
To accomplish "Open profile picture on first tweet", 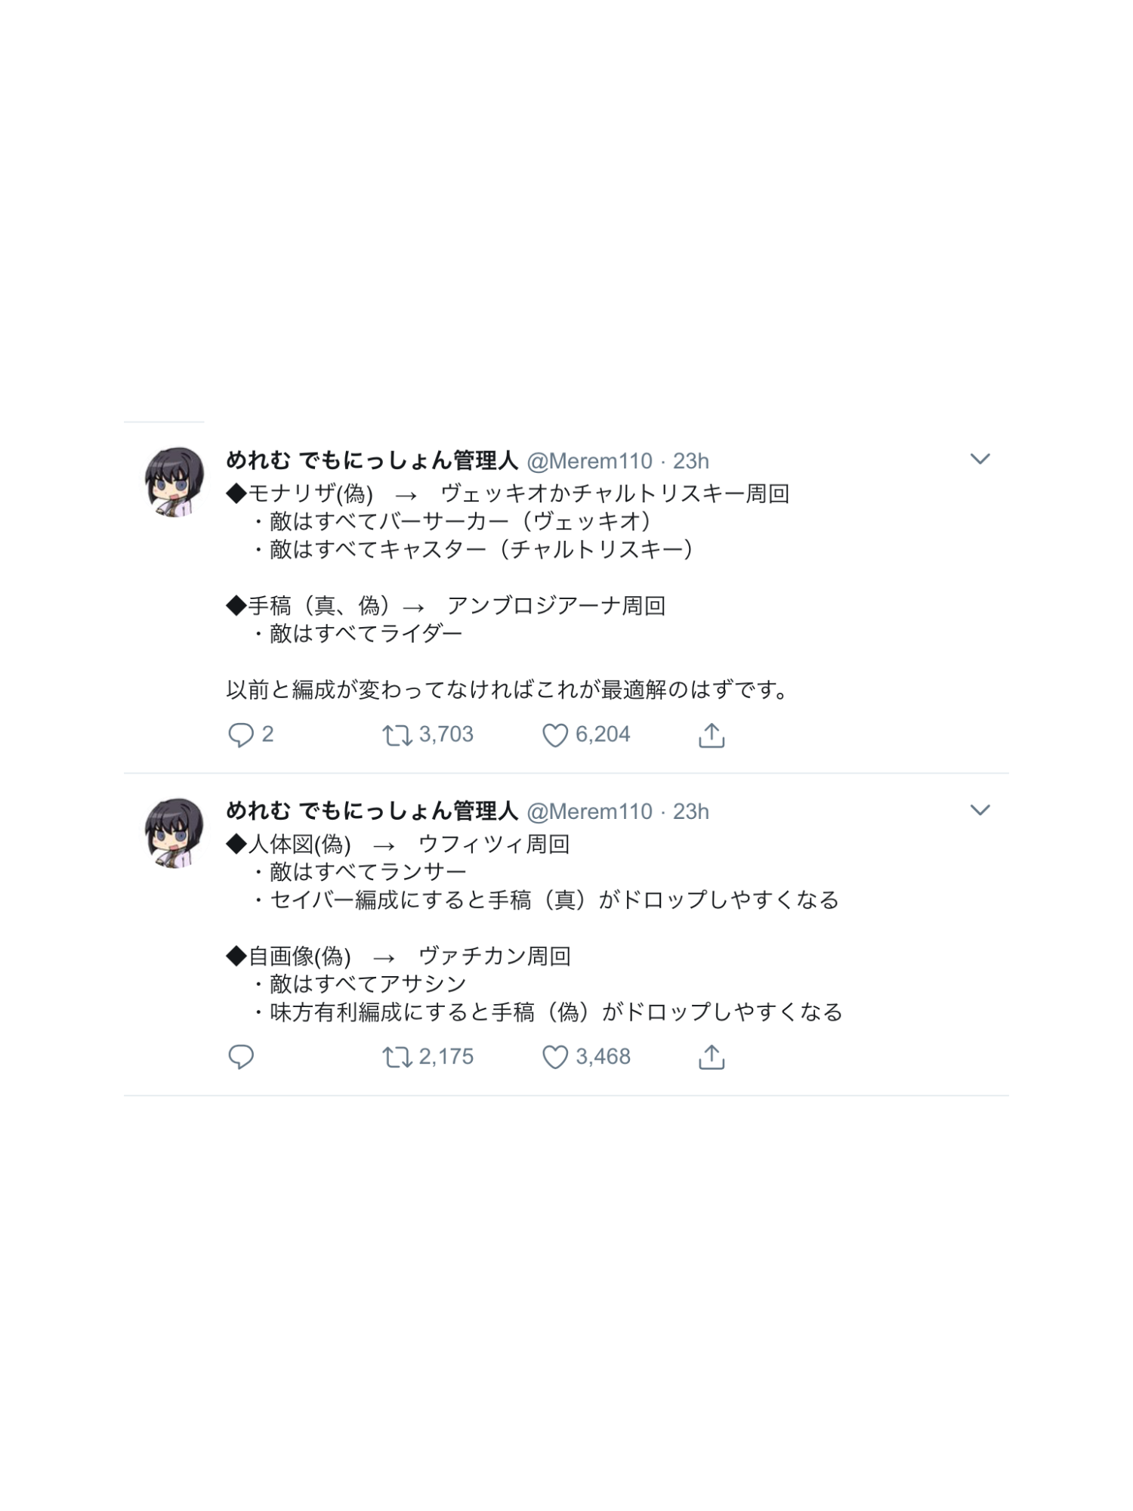I will [x=174, y=482].
